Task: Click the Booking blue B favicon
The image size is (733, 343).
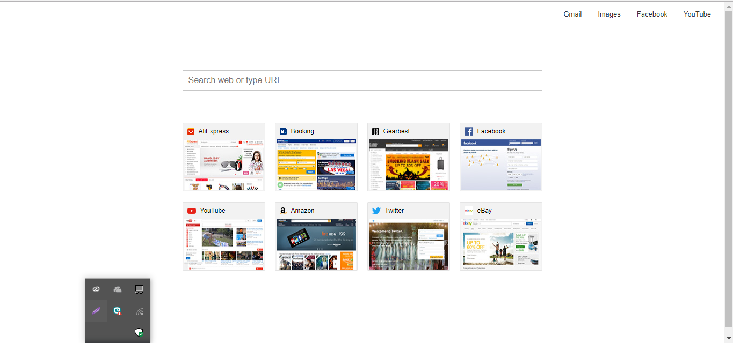Action: 283,131
